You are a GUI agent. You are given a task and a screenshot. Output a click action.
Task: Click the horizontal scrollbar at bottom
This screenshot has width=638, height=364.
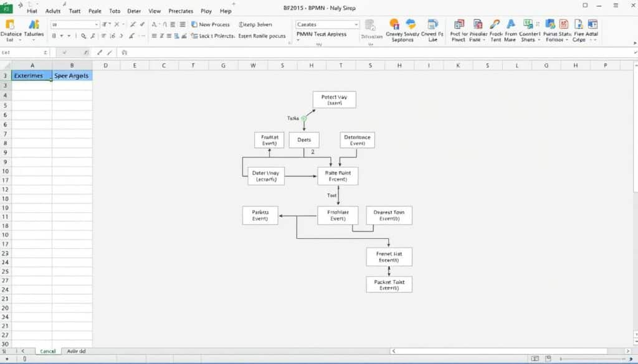(503, 351)
